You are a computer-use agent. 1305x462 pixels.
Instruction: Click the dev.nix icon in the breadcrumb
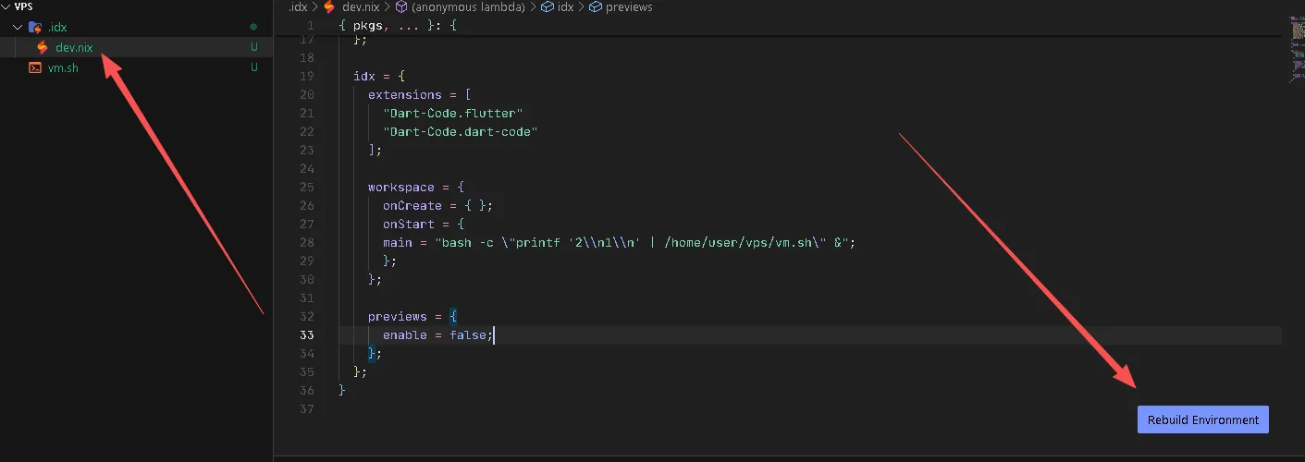click(x=328, y=7)
